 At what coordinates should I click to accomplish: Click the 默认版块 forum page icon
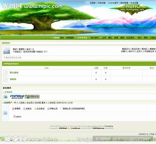pos(5,73)
